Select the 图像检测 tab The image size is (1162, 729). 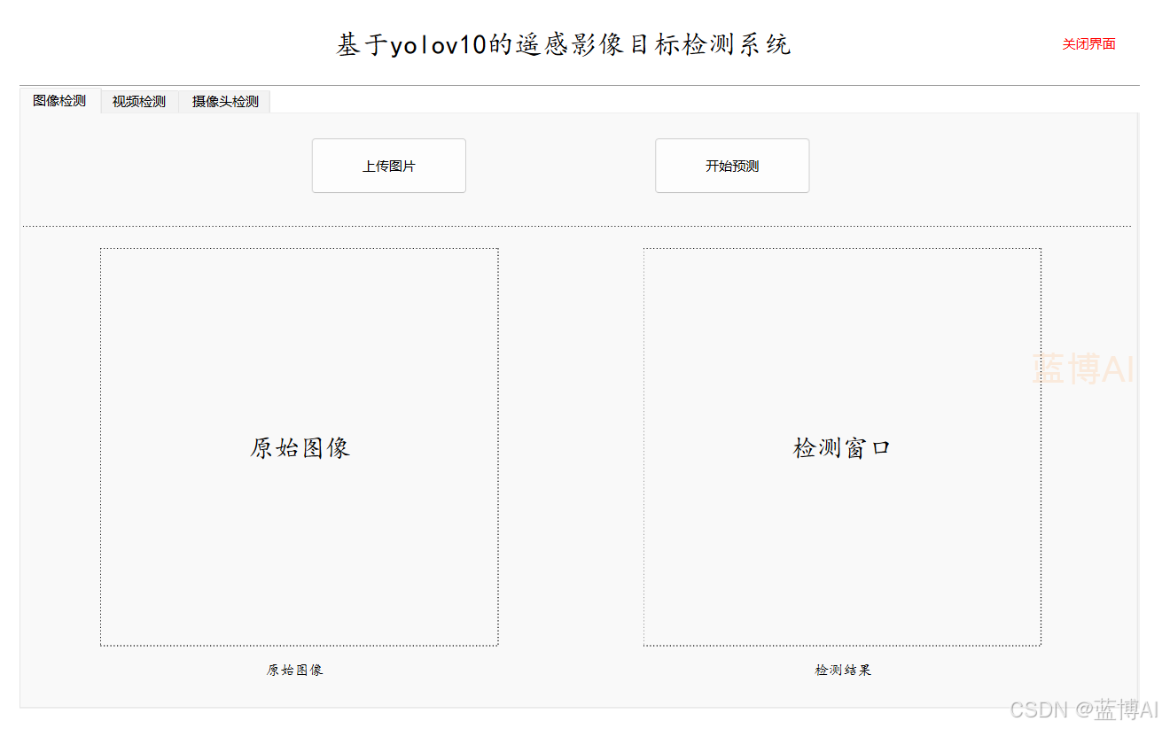58,101
